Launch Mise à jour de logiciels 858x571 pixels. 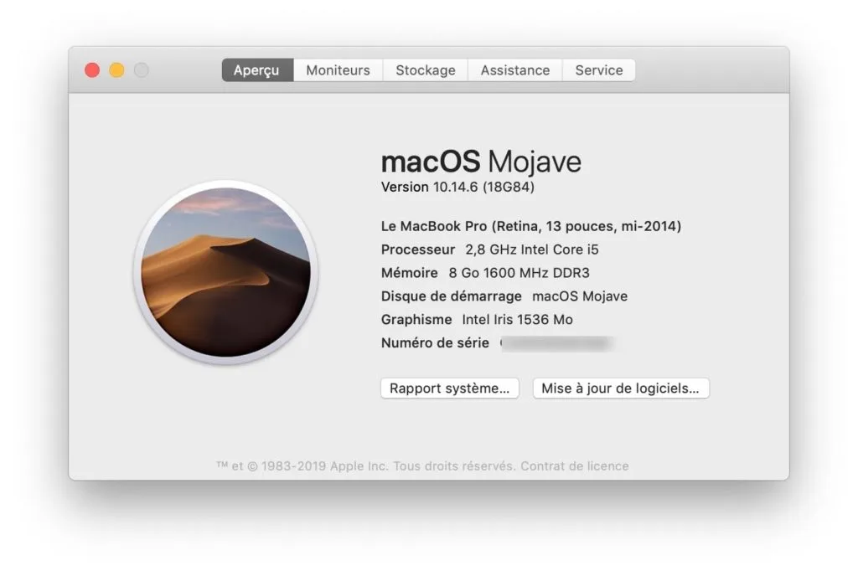pos(621,388)
